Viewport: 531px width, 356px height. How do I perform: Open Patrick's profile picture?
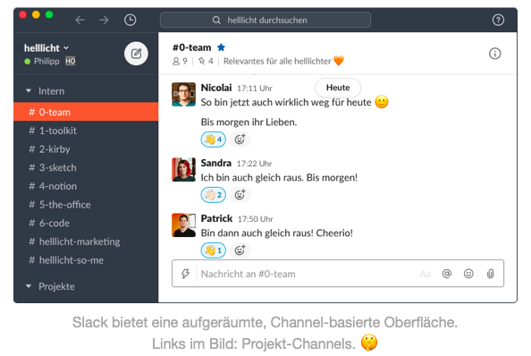(x=183, y=225)
